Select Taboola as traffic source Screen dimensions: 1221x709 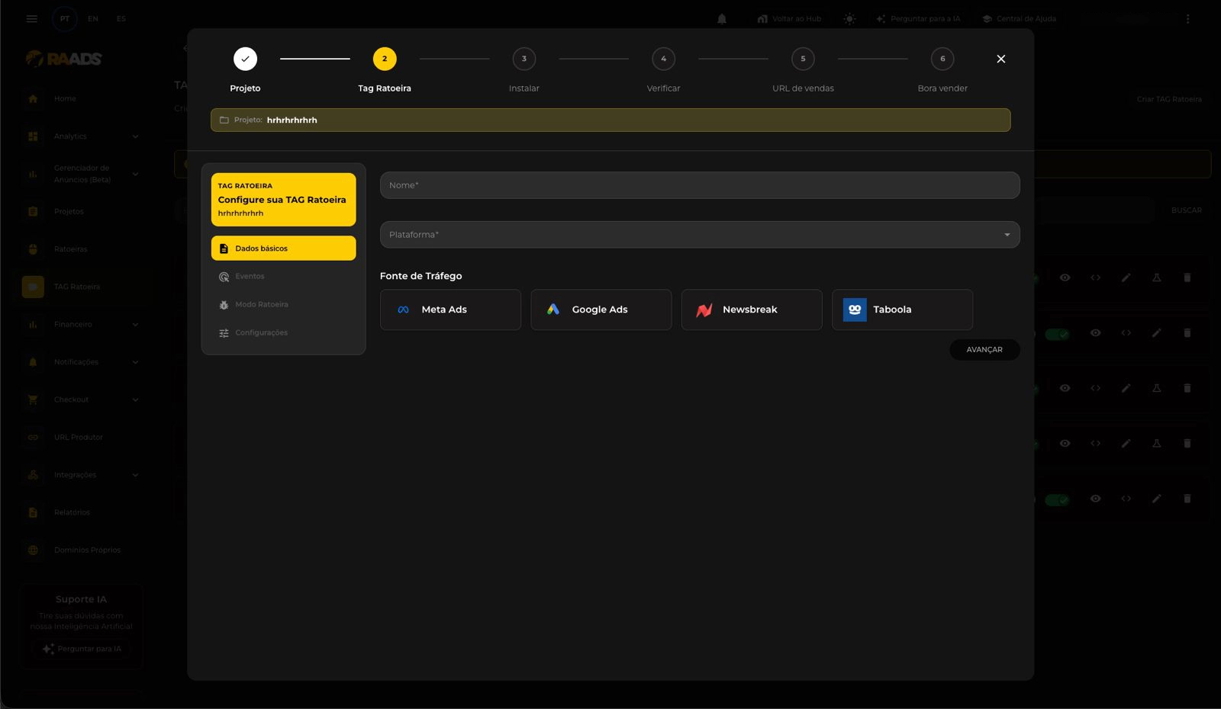click(902, 310)
